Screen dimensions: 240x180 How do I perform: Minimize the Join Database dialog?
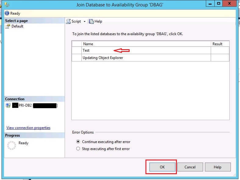[210, 4]
